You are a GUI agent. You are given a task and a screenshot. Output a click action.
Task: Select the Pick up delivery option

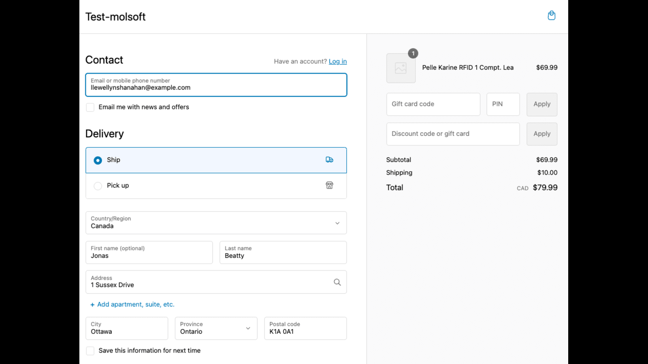tap(98, 186)
